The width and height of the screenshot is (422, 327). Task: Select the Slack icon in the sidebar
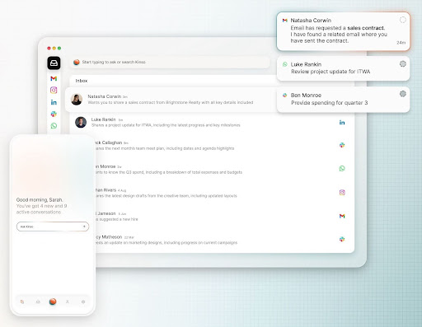click(x=54, y=114)
